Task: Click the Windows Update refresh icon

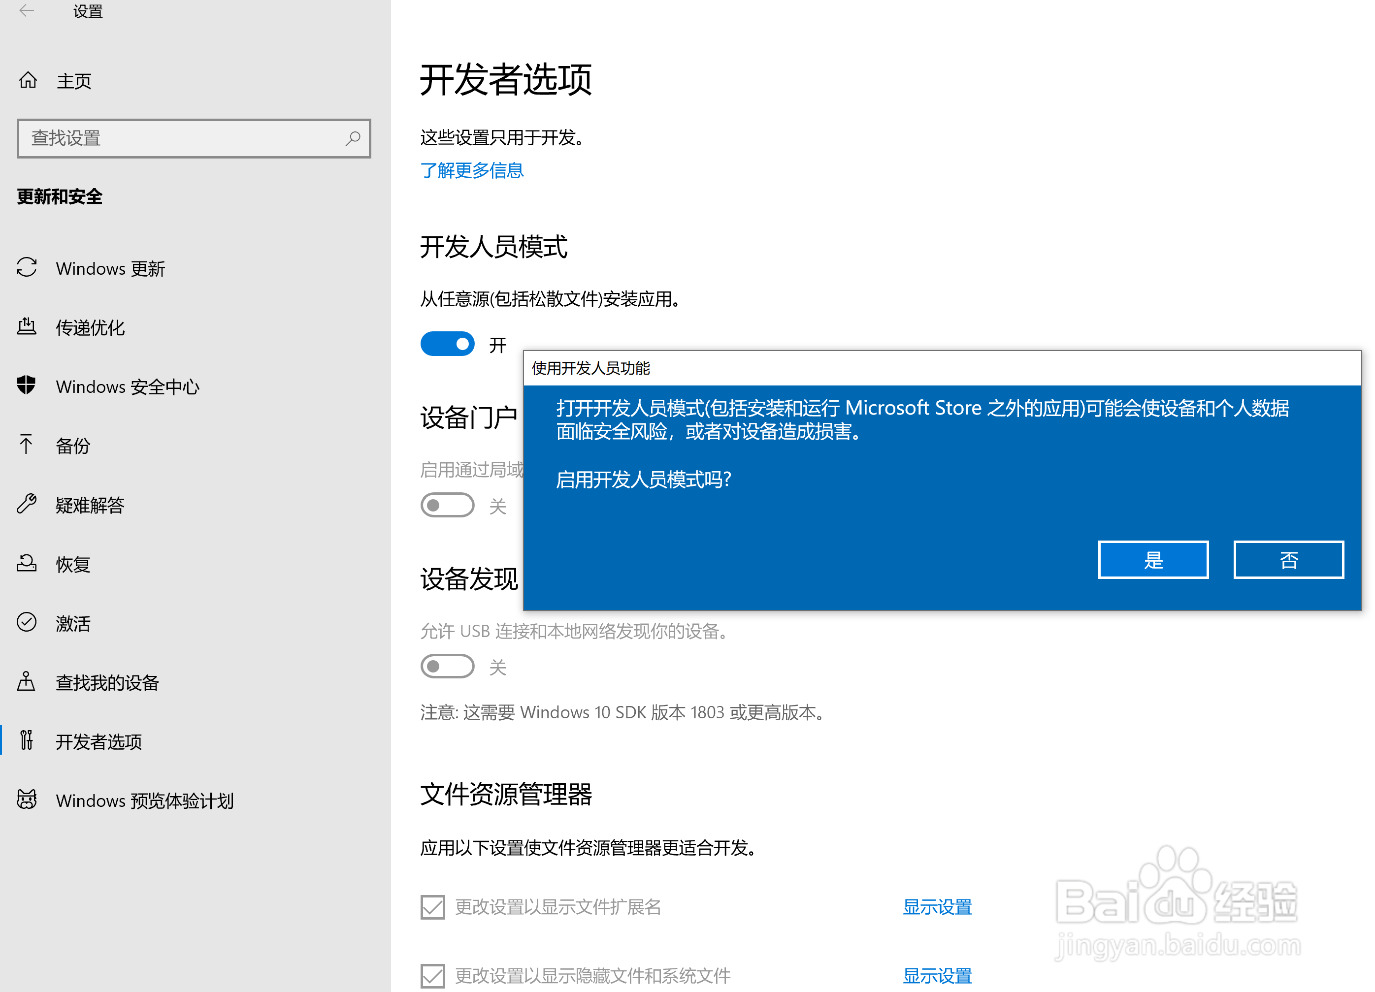Action: [27, 267]
